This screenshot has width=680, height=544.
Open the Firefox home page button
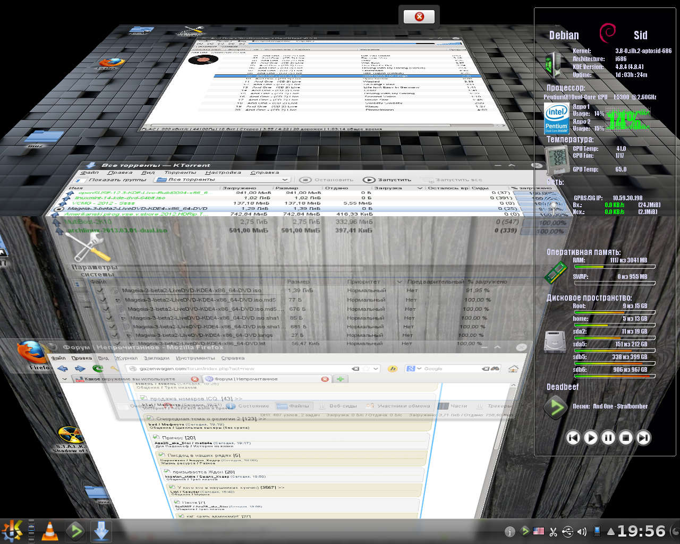(x=513, y=369)
